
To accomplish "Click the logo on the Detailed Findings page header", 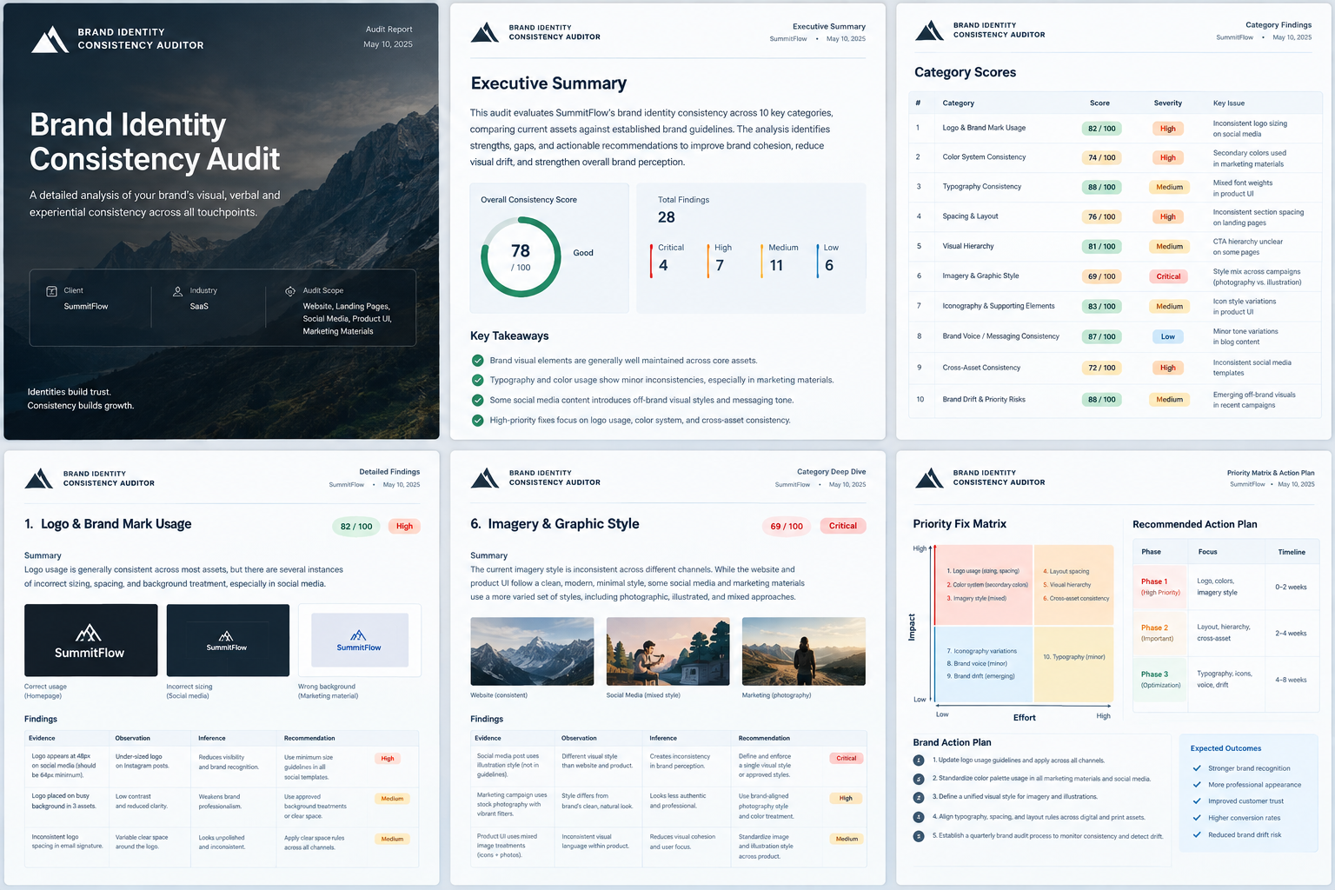I will (39, 478).
